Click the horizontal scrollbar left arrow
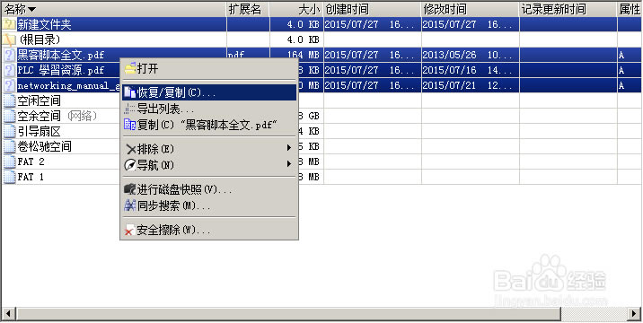This screenshot has height=323, width=643. coord(9,314)
